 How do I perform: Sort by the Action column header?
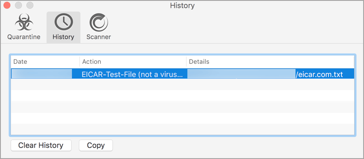click(x=133, y=62)
